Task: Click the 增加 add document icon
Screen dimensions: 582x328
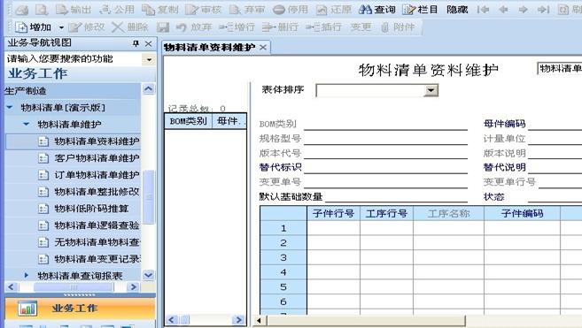Action: point(21,27)
